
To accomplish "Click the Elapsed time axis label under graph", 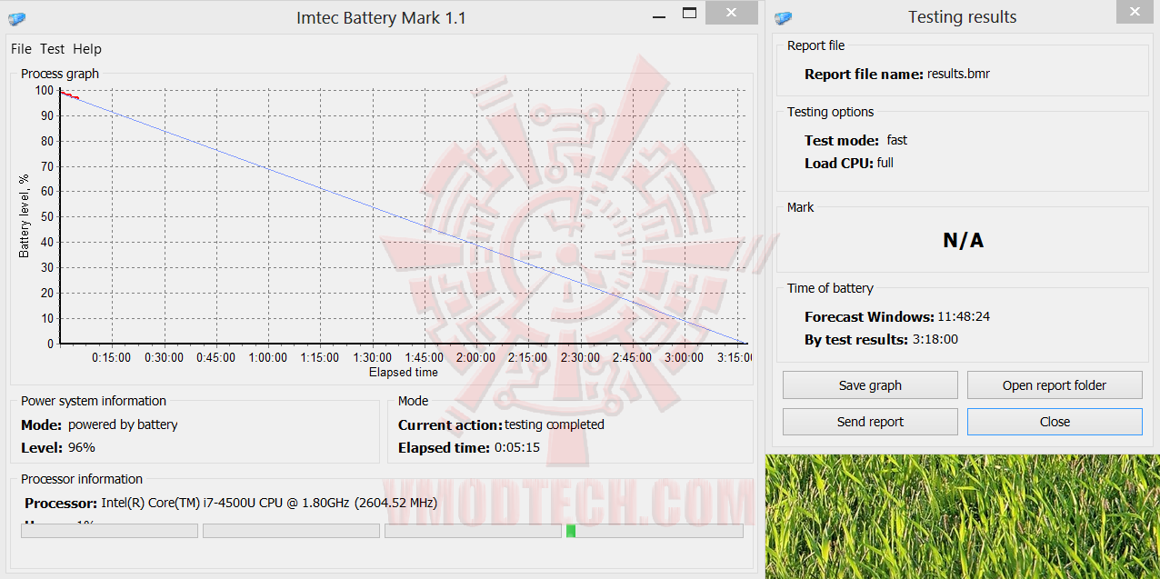I will [x=404, y=373].
